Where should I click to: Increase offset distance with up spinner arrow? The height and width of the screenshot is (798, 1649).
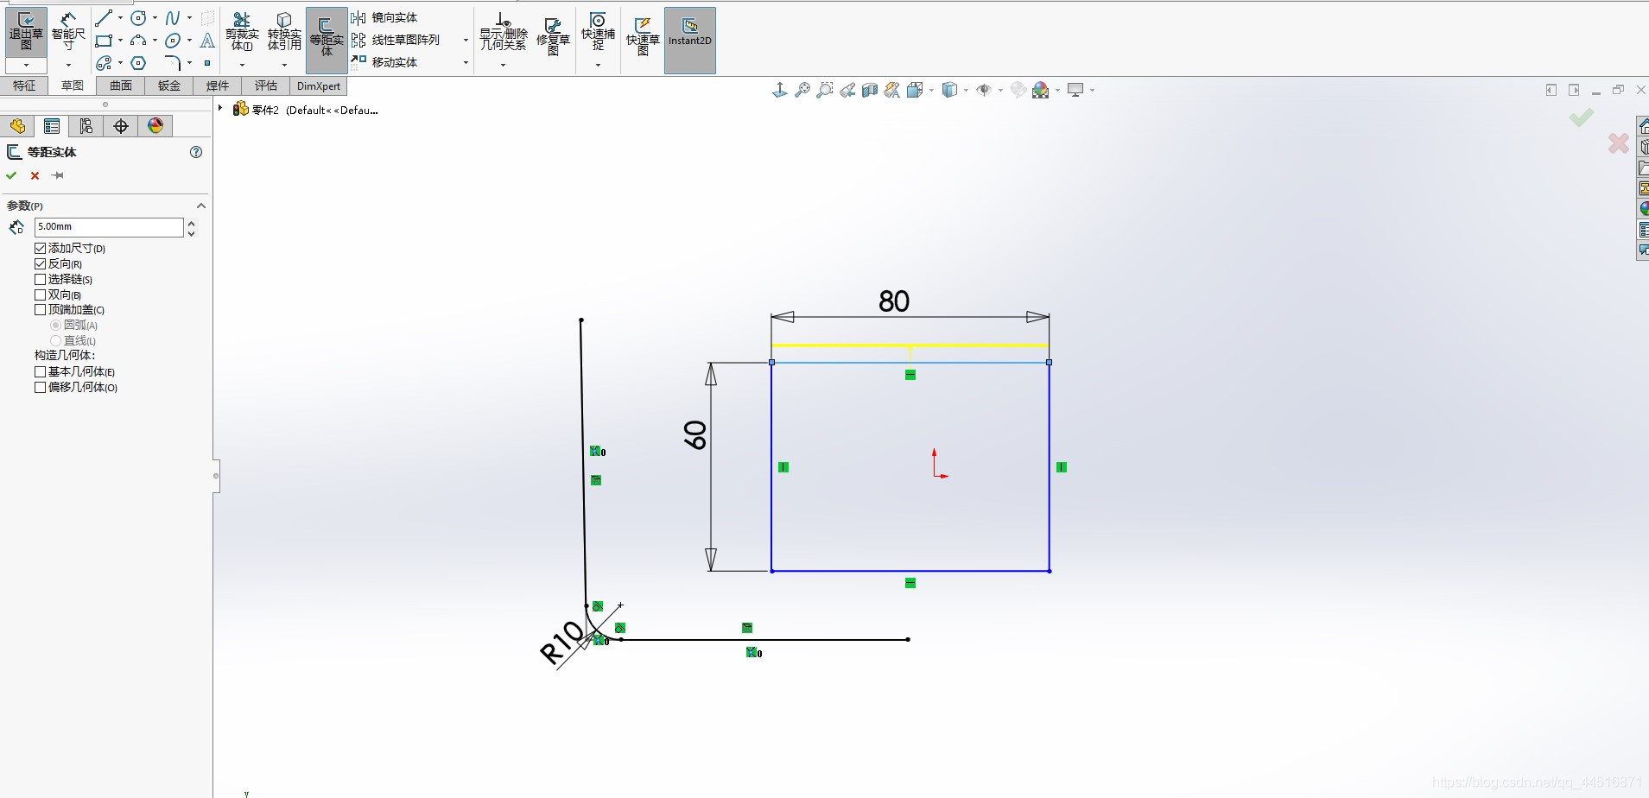191,223
